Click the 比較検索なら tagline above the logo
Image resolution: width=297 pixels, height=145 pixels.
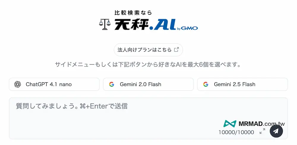(x=133, y=12)
